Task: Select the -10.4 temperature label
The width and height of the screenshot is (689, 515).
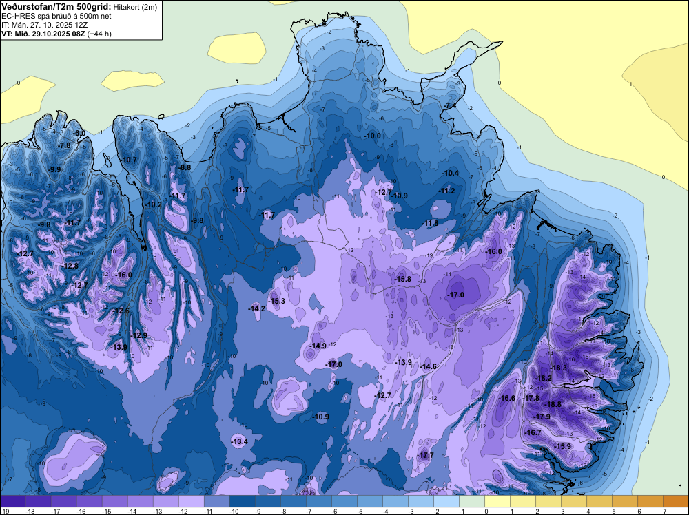Action: click(x=451, y=174)
